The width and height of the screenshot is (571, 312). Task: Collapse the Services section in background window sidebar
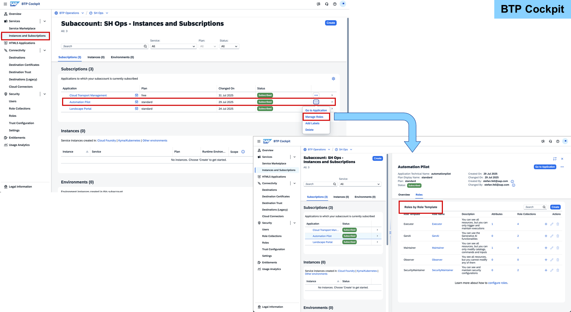[x=45, y=21]
